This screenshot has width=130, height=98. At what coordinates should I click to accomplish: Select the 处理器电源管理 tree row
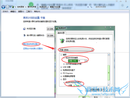[x=69, y=76]
